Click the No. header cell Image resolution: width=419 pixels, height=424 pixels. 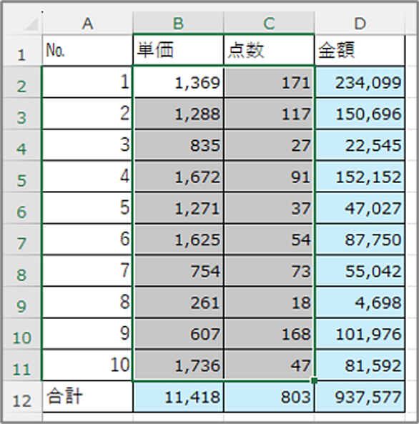coord(88,50)
